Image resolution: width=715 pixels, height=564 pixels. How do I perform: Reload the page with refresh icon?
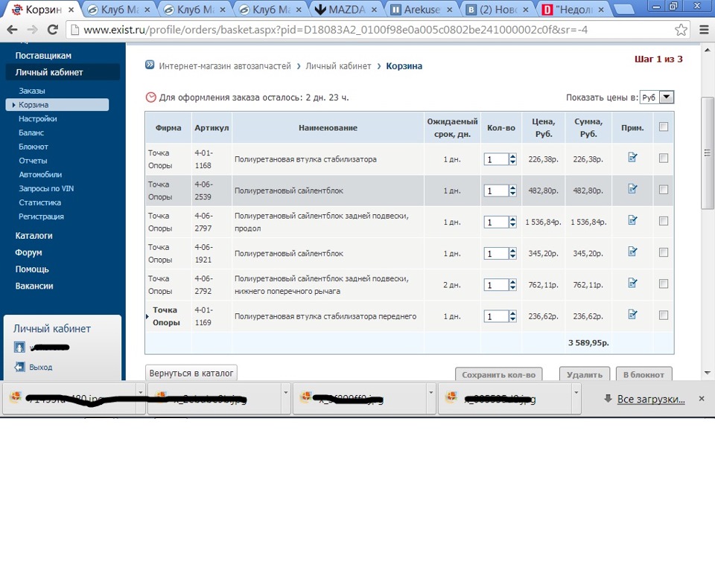click(x=53, y=30)
